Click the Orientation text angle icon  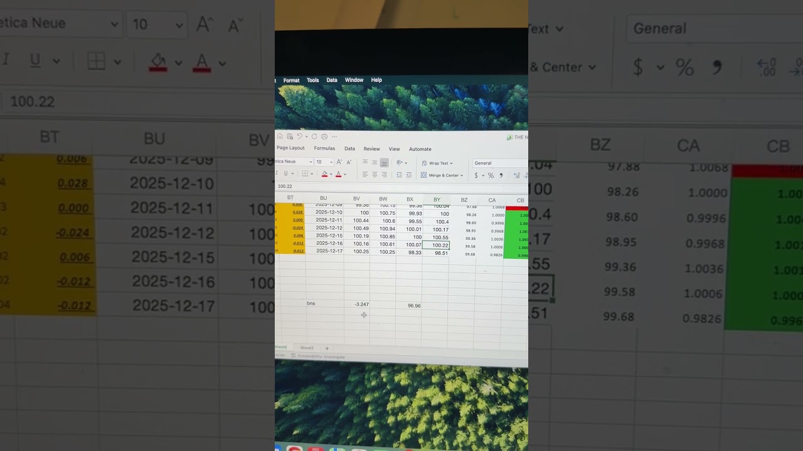pos(399,162)
